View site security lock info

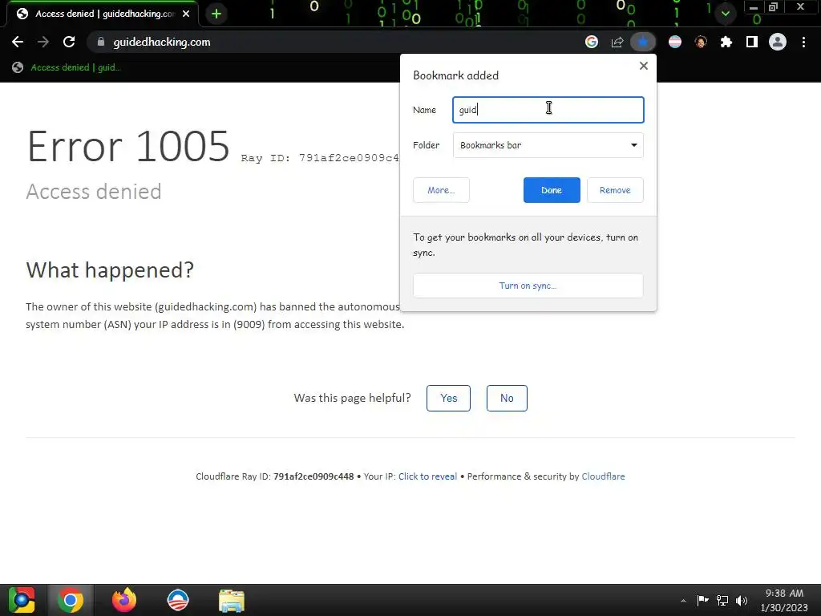pos(101,42)
